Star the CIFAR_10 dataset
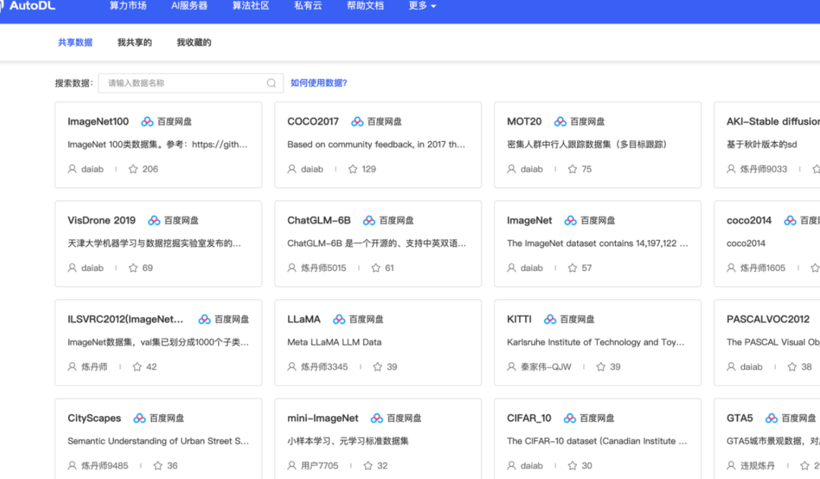 [x=572, y=465]
